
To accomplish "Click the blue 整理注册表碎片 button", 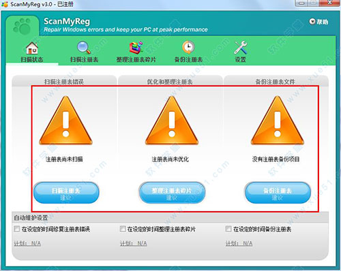I will coord(172,193).
